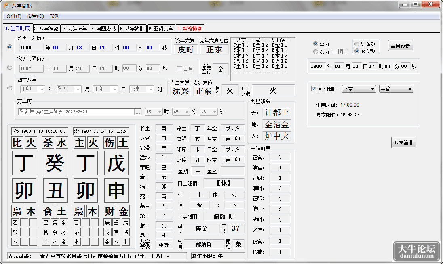Expand the 北京 city dropdown
This screenshot has height=264, width=443.
click(359, 89)
